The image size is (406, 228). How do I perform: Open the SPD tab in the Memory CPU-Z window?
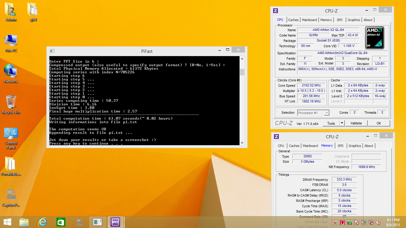point(341,146)
